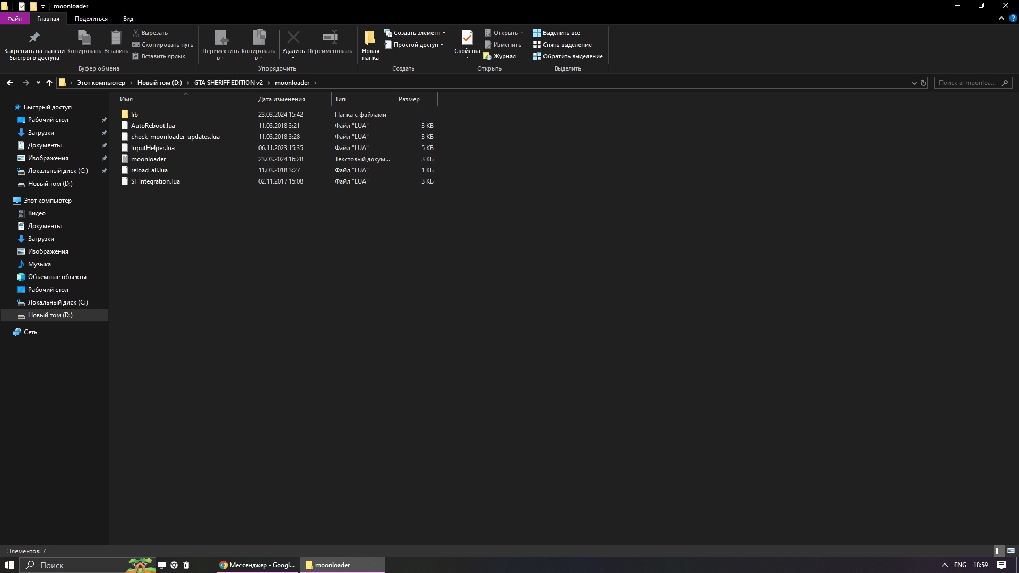
Task: Click the GTA SHERIFF EDITION v2 breadcrumb
Action: (228, 83)
